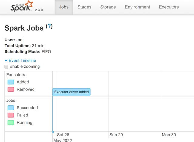
Task: Enable zooming checkbox
Action: (6, 67)
